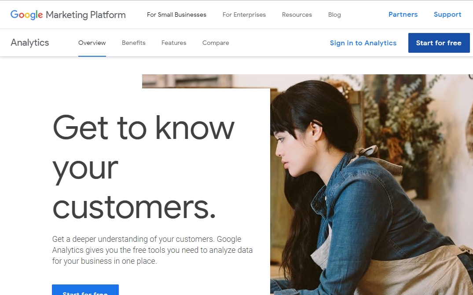
Task: Select the Overview tab
Action: click(x=92, y=43)
